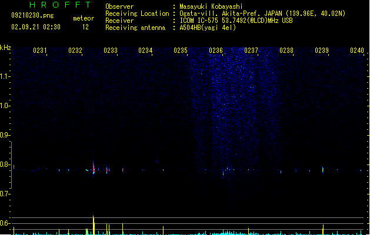Click the A504HB(yagi 4el) antenna value
Screen dimensions: 370x235
click(x=208, y=28)
